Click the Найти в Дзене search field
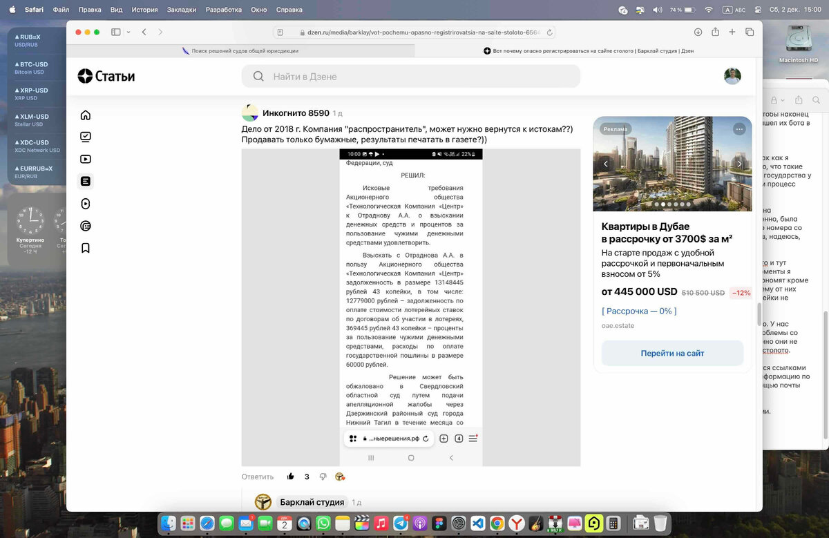 click(410, 76)
